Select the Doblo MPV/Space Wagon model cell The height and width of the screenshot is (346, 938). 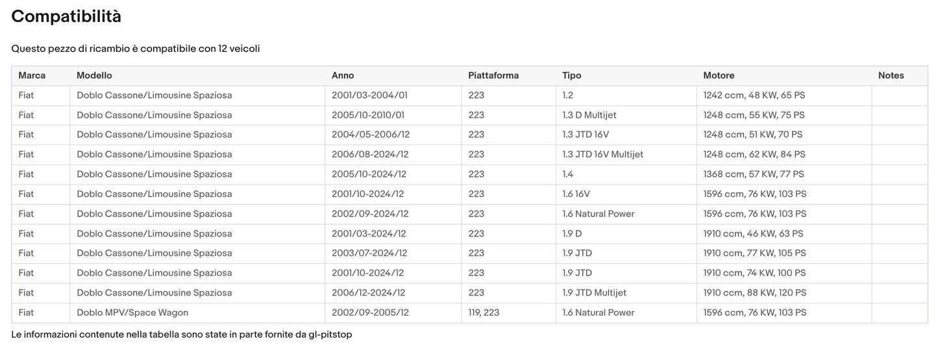click(x=132, y=313)
